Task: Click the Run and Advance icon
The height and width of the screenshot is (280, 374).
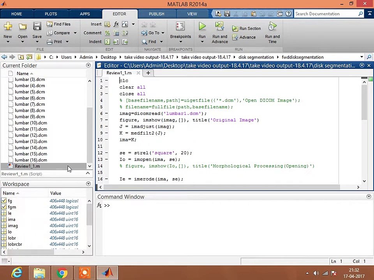Action: click(x=219, y=27)
